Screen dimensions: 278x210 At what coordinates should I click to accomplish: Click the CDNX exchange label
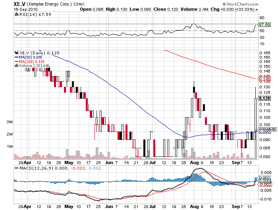[79, 4]
